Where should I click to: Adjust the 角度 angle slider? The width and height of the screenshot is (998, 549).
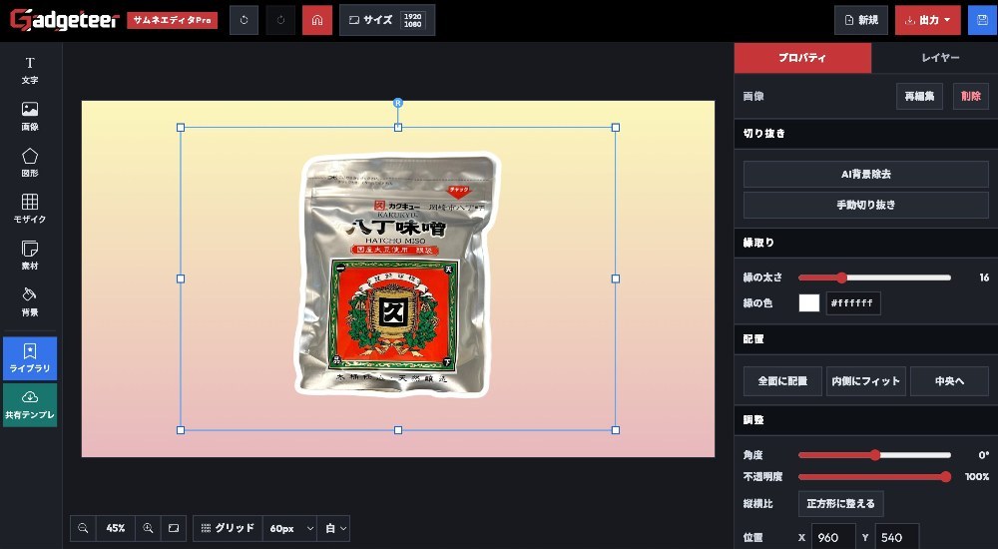click(874, 455)
